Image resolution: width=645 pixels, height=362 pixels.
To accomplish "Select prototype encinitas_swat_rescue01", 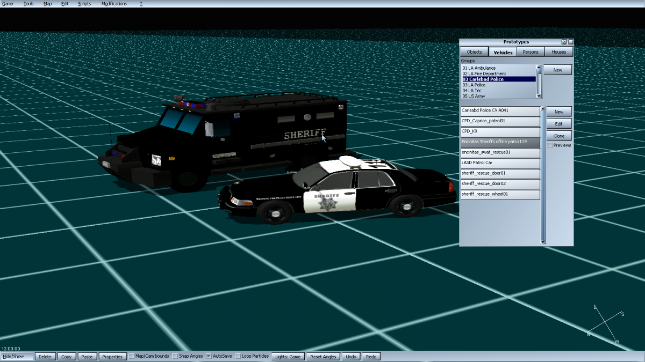I will (x=500, y=152).
